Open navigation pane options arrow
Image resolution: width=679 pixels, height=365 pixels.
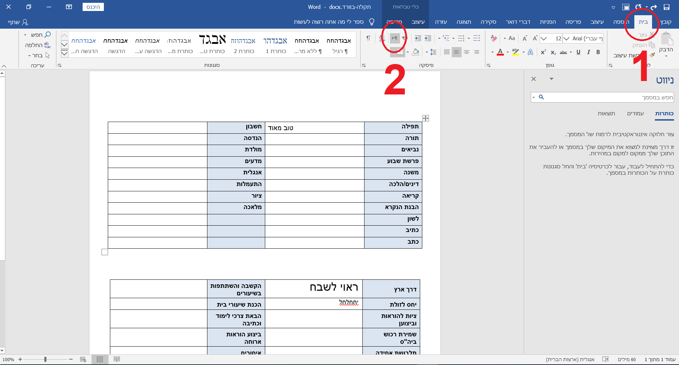point(551,79)
